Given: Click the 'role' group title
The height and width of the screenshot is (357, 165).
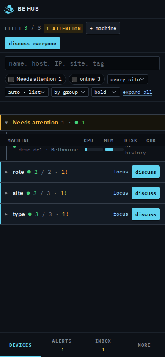Looking at the screenshot, I should tap(18, 172).
